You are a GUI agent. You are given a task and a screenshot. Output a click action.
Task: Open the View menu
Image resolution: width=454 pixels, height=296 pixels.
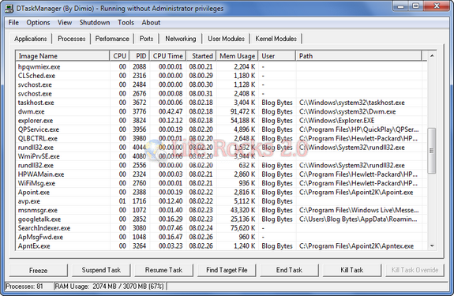[65, 23]
